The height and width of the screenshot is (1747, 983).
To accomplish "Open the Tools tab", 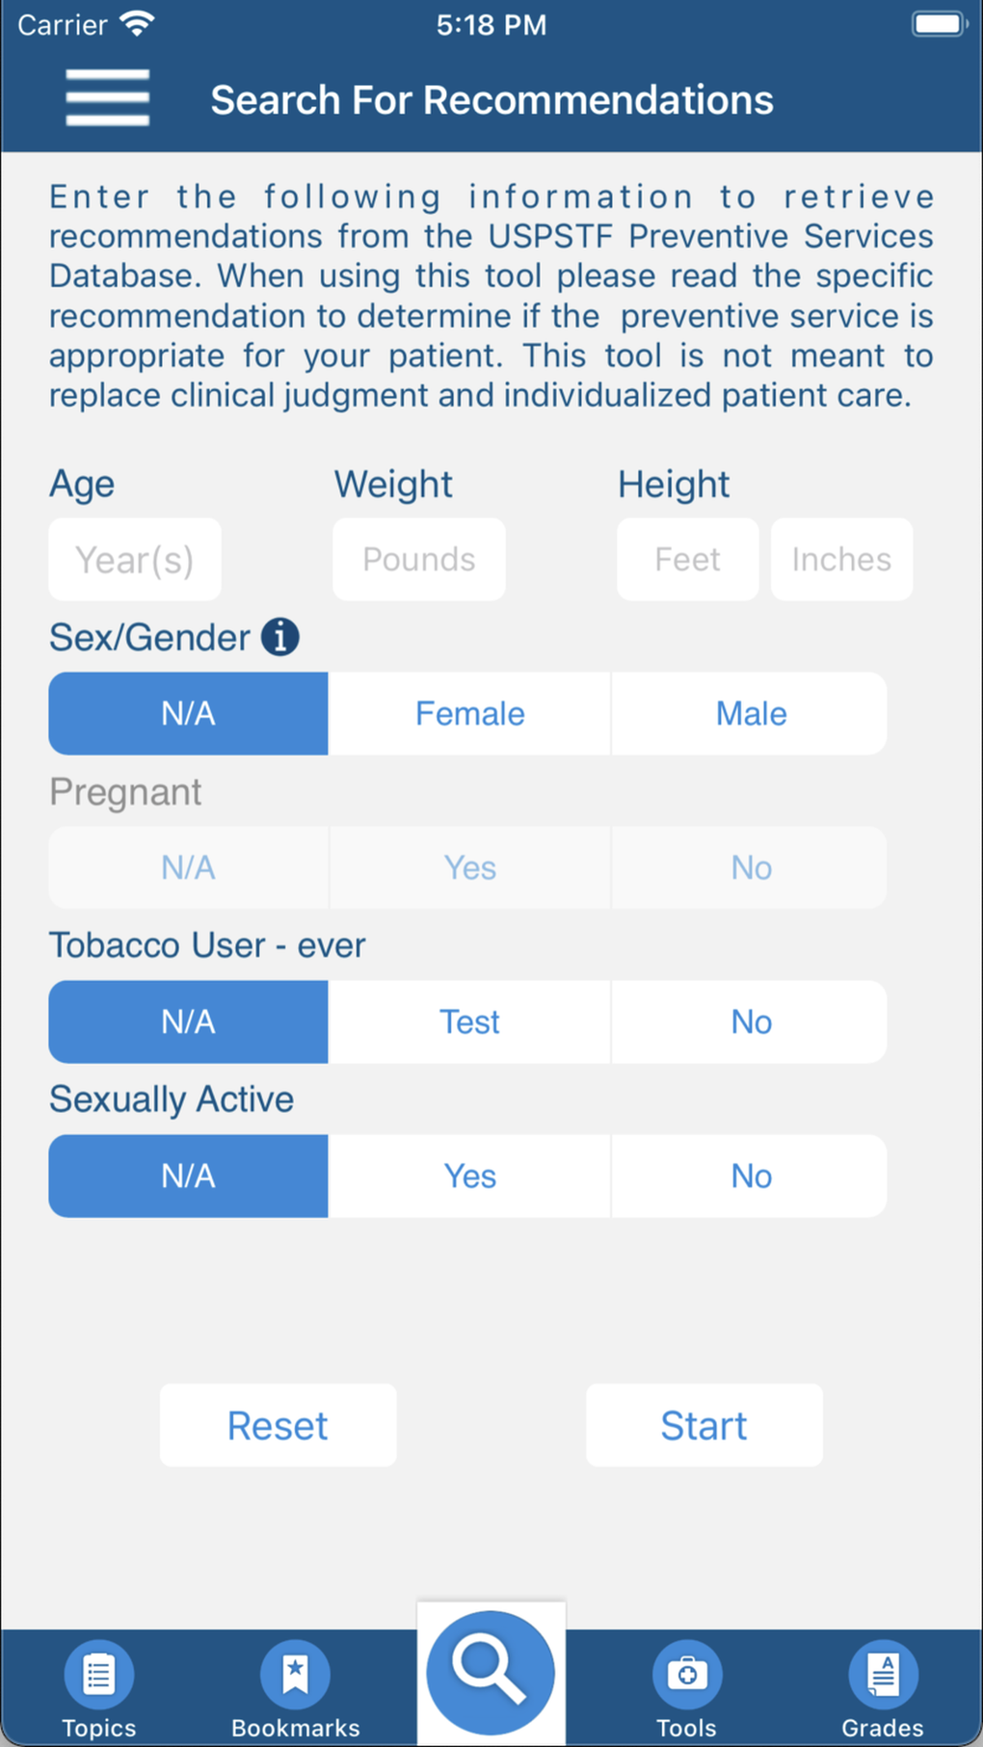I will coord(686,1688).
